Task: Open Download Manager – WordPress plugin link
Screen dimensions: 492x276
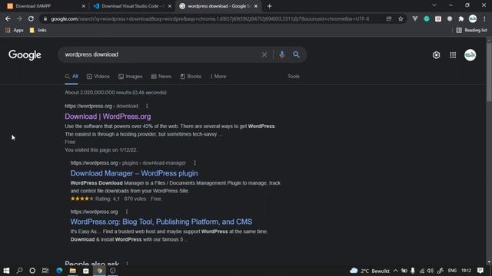Action: point(134,173)
